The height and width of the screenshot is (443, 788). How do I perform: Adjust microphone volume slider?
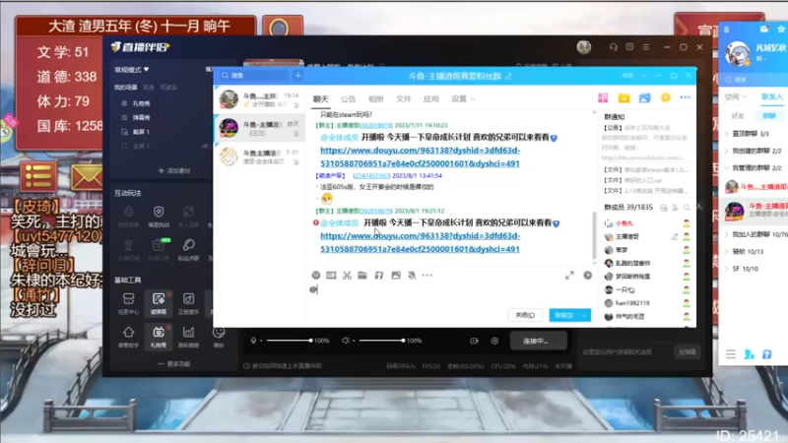[289, 341]
